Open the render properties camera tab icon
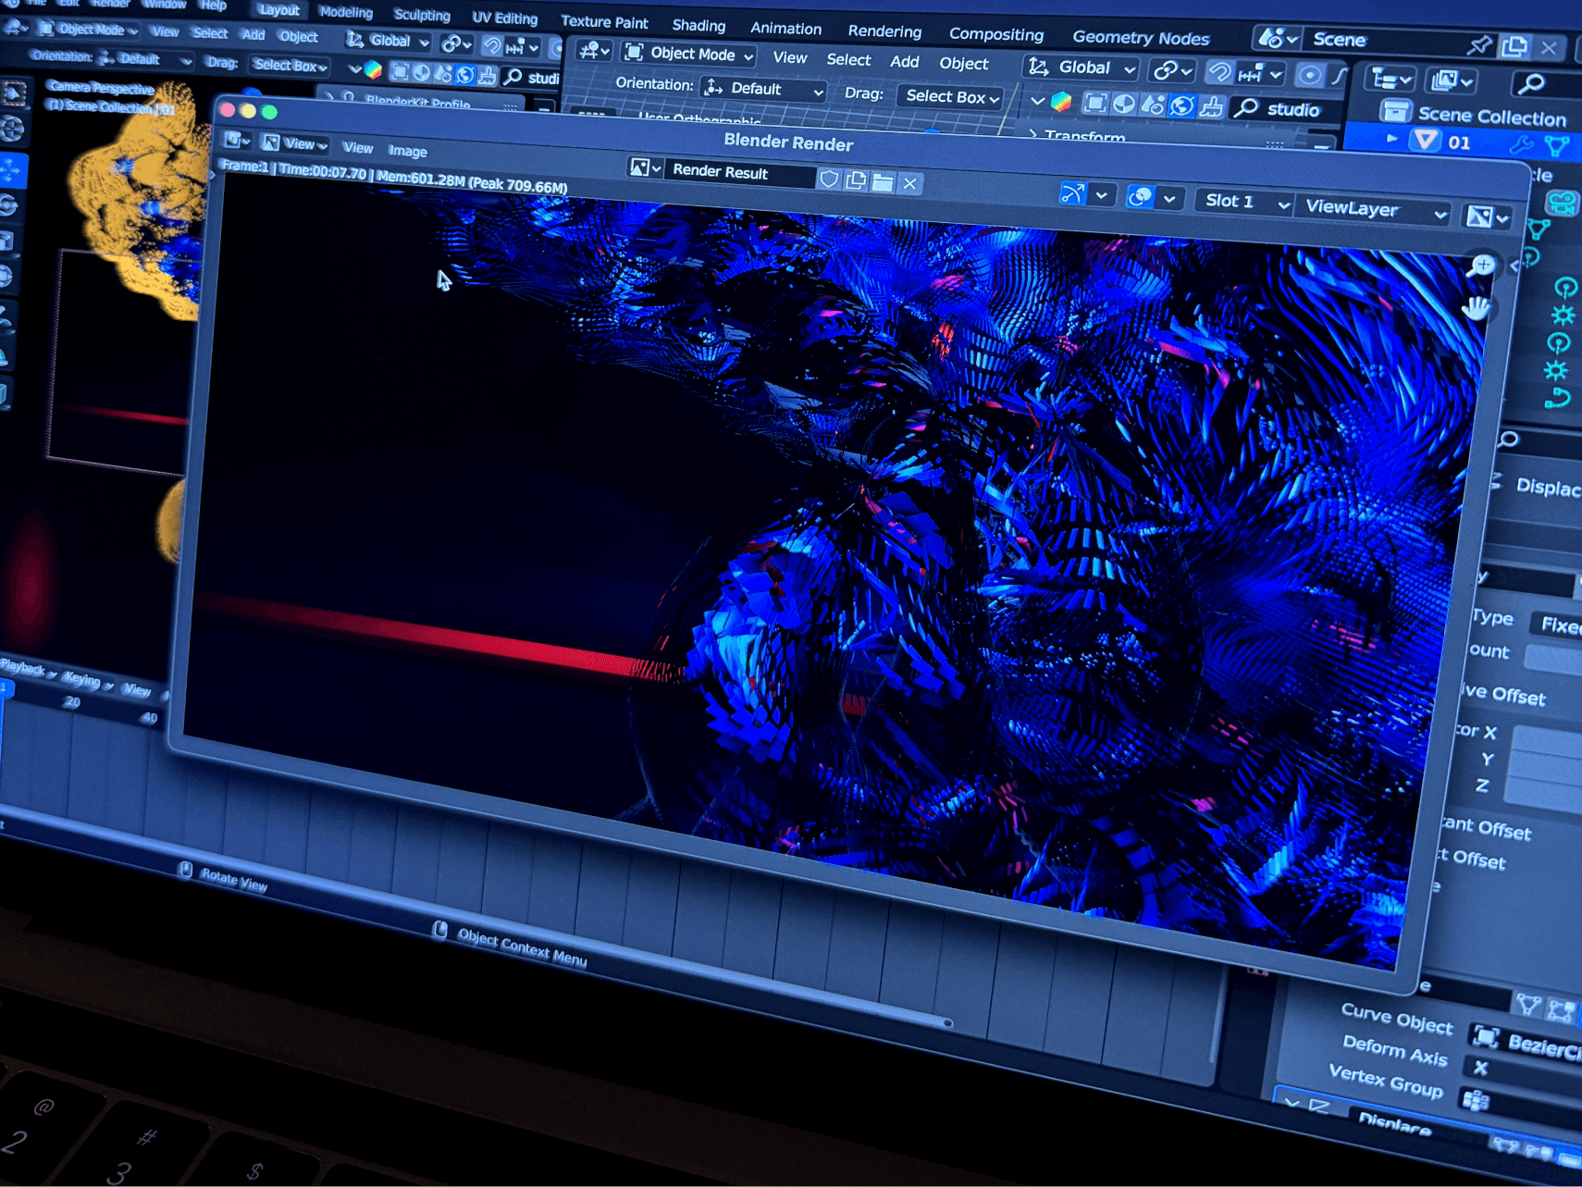This screenshot has width=1582, height=1187. pos(1562,203)
